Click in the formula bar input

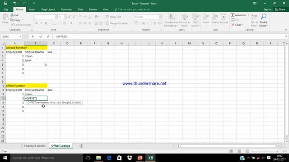tap(169, 36)
